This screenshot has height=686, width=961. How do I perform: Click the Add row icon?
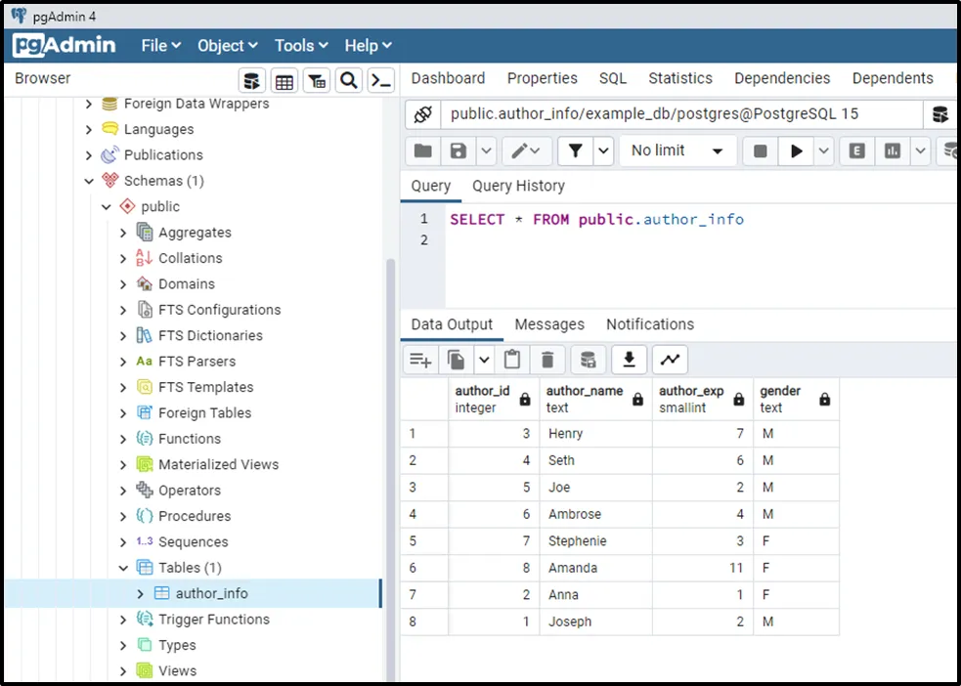click(x=420, y=360)
